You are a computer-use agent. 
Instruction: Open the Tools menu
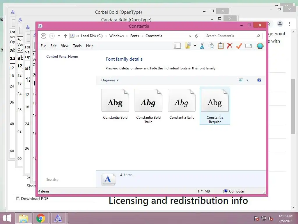77,46
